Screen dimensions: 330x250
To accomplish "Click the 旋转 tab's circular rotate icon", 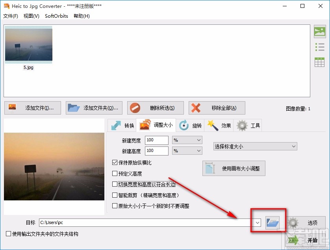I will pos(183,125).
